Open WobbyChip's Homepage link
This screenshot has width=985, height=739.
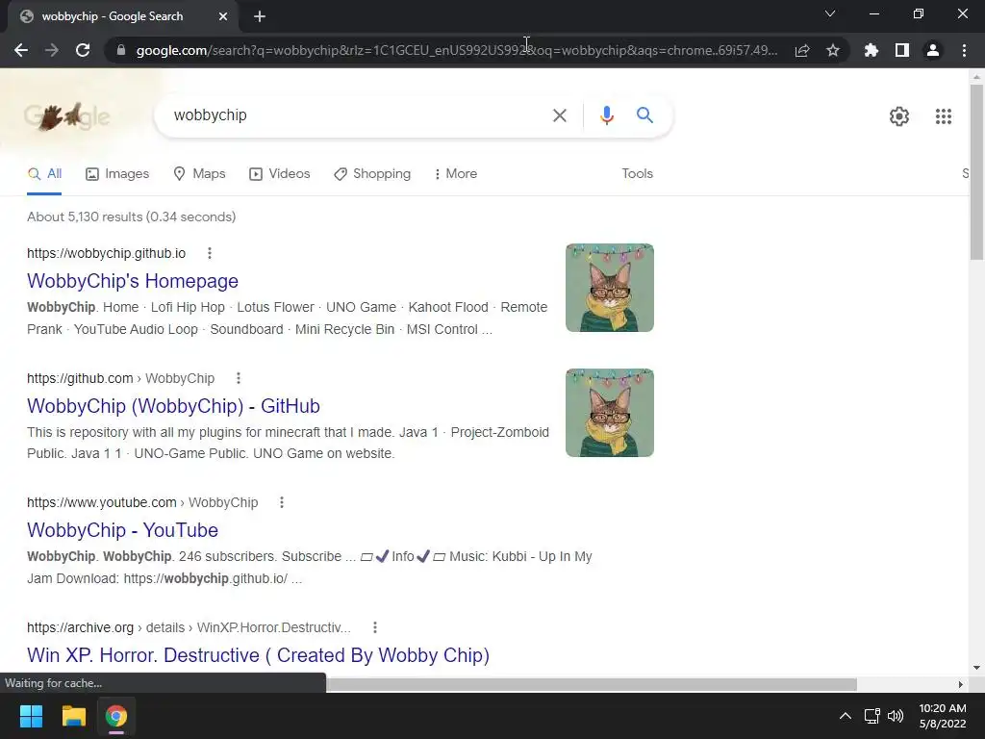coord(133,281)
